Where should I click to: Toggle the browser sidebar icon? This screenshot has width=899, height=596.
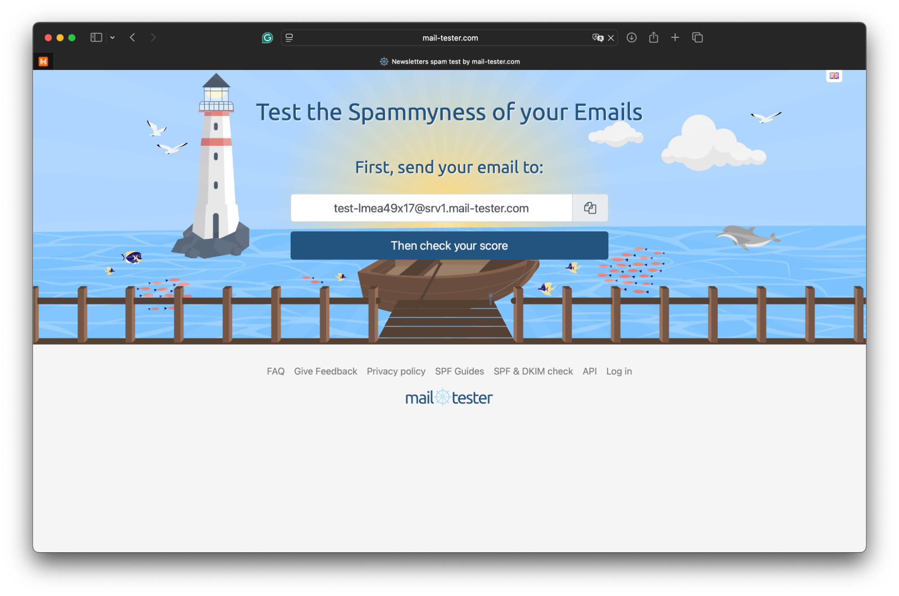[x=96, y=37]
